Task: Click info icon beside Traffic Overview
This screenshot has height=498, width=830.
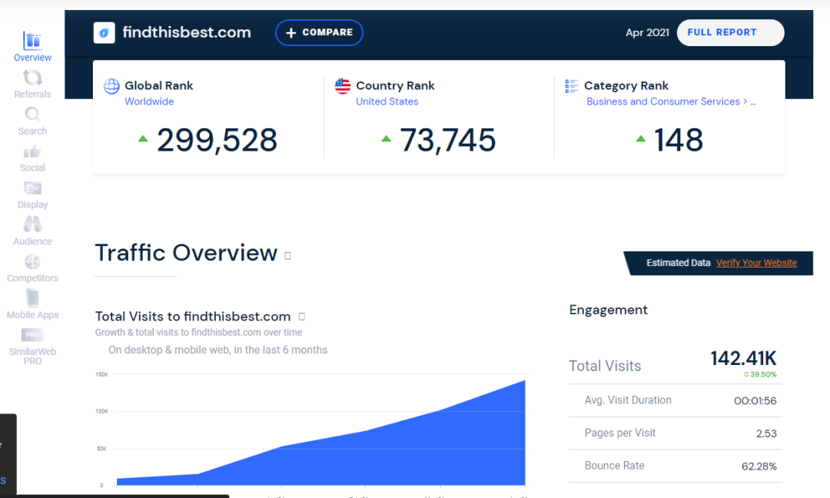Action: click(x=288, y=256)
